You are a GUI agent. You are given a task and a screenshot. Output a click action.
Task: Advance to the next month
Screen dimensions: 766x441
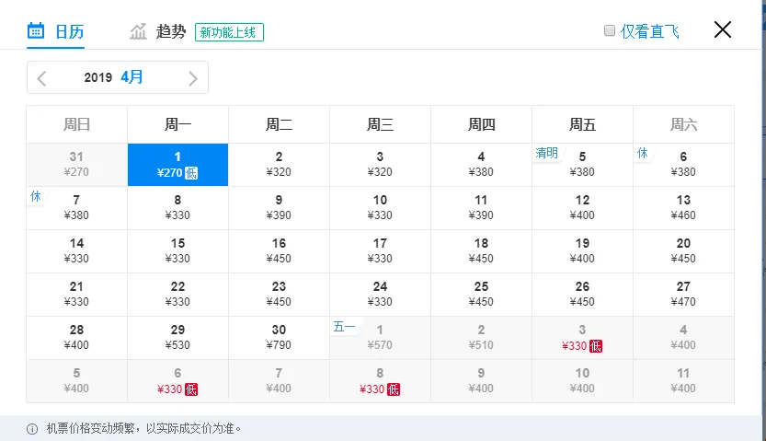click(192, 78)
